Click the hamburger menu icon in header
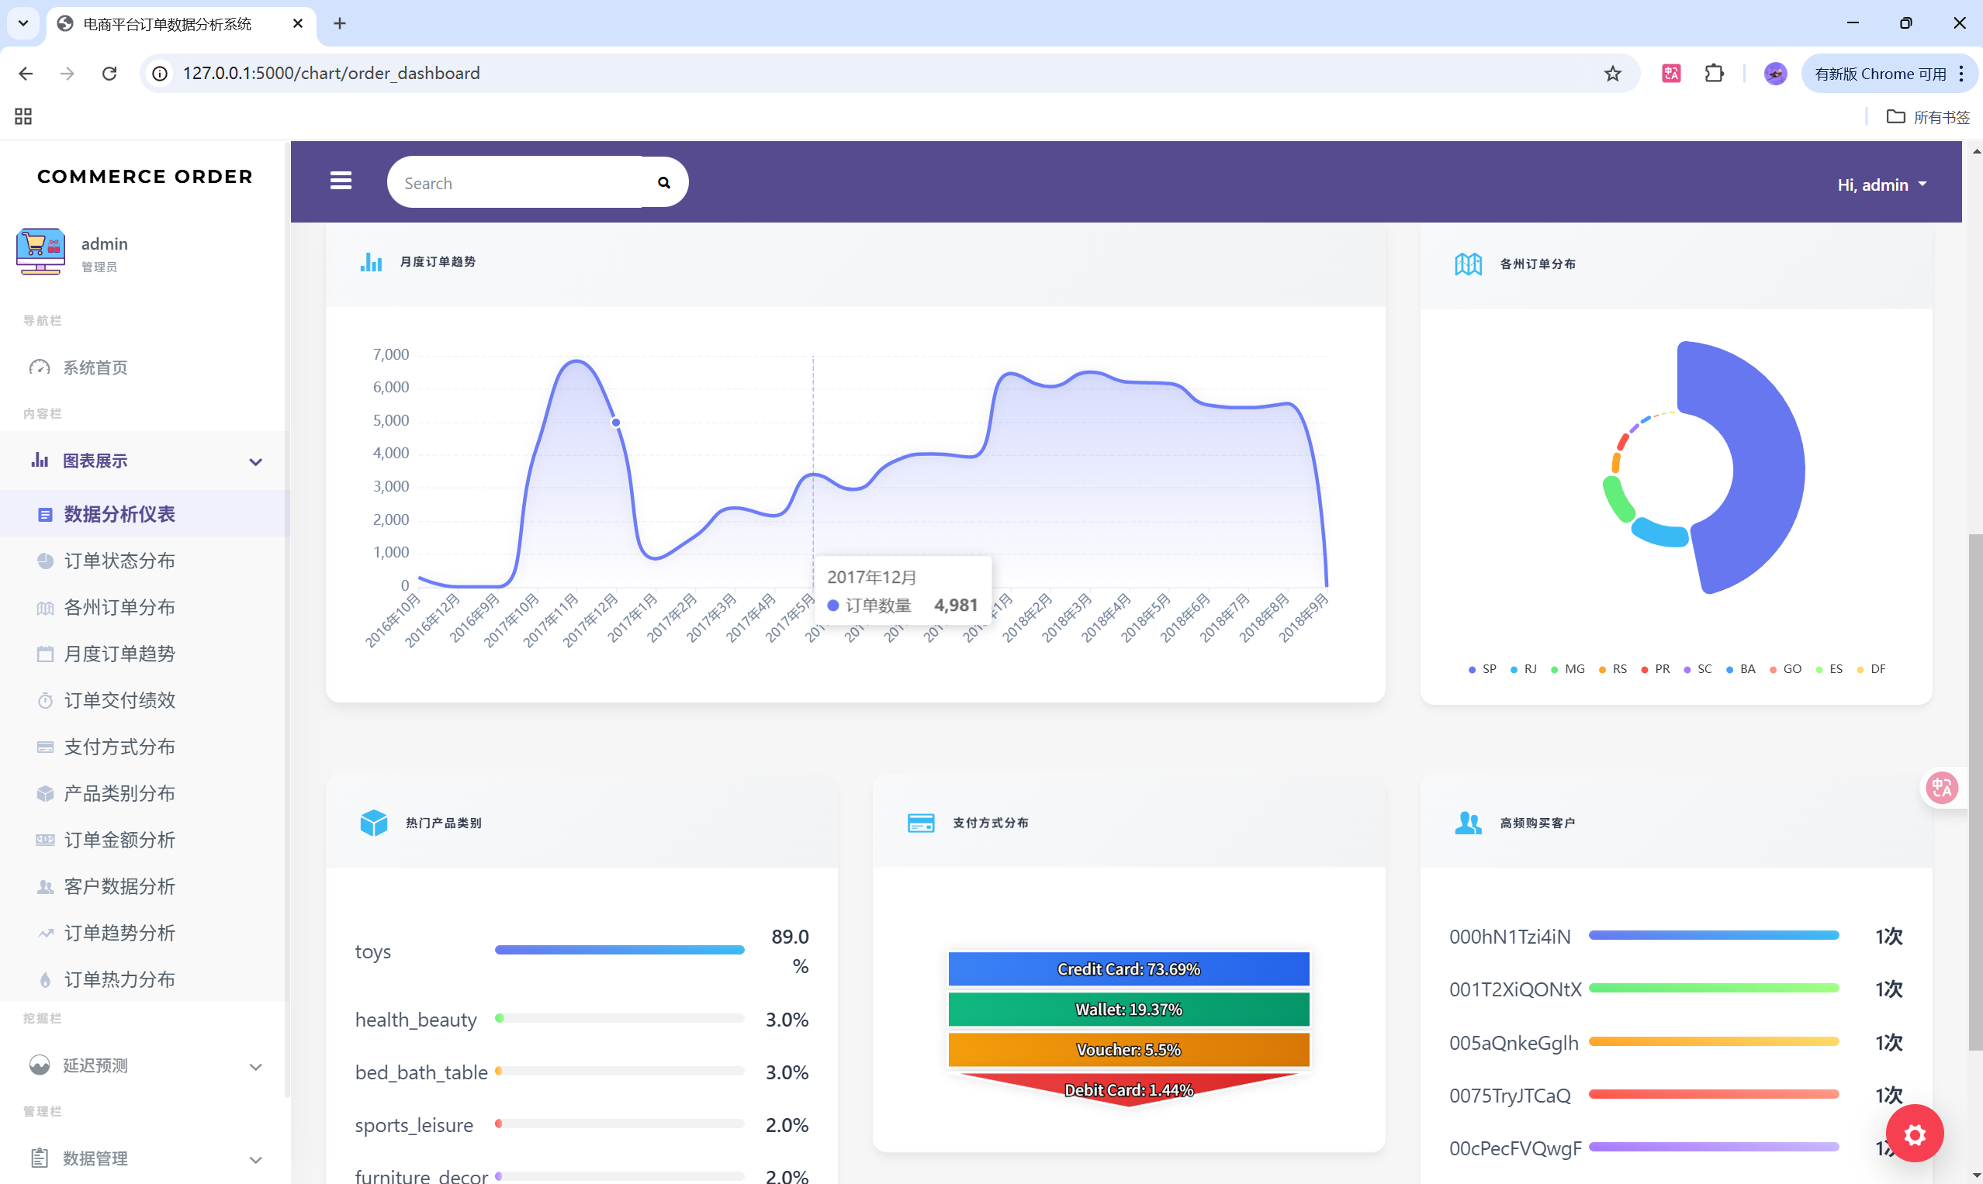 point(341,181)
